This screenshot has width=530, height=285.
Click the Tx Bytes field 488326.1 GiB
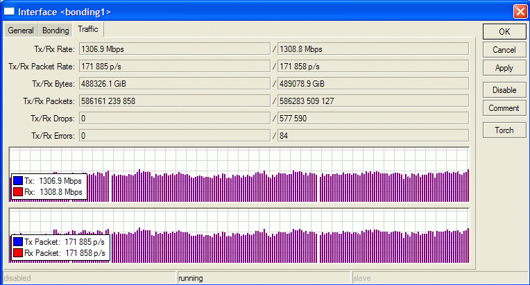pyautogui.click(x=175, y=84)
